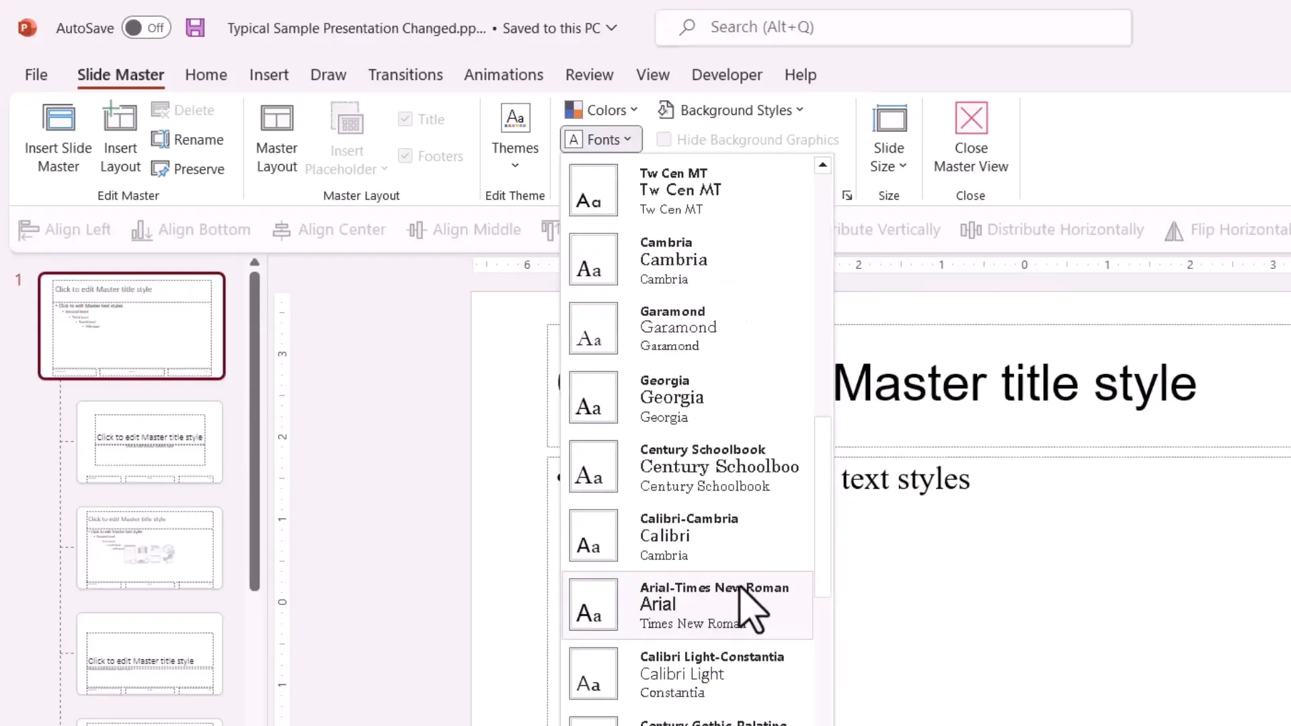The width and height of the screenshot is (1291, 726).
Task: Open the file save location dropdown
Action: [x=611, y=28]
